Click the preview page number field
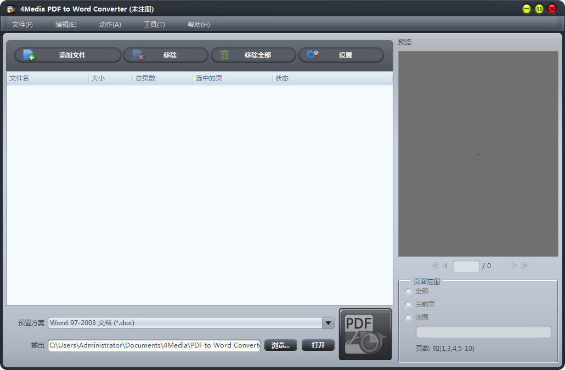The image size is (565, 370). (x=466, y=266)
